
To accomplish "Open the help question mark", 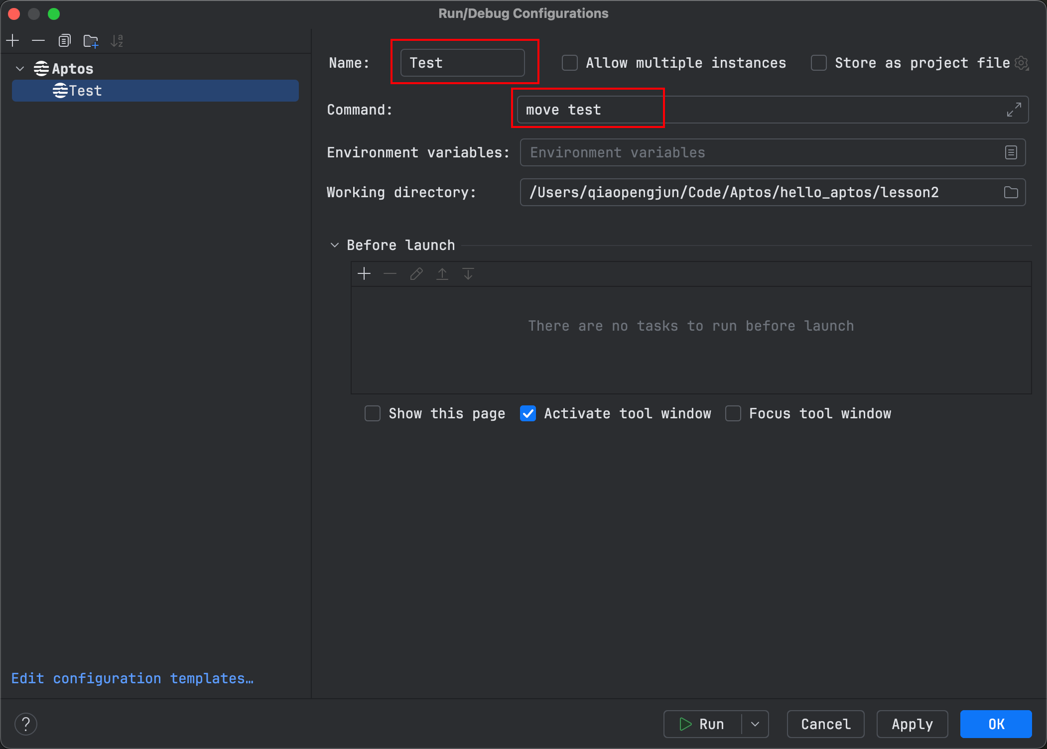I will point(26,724).
